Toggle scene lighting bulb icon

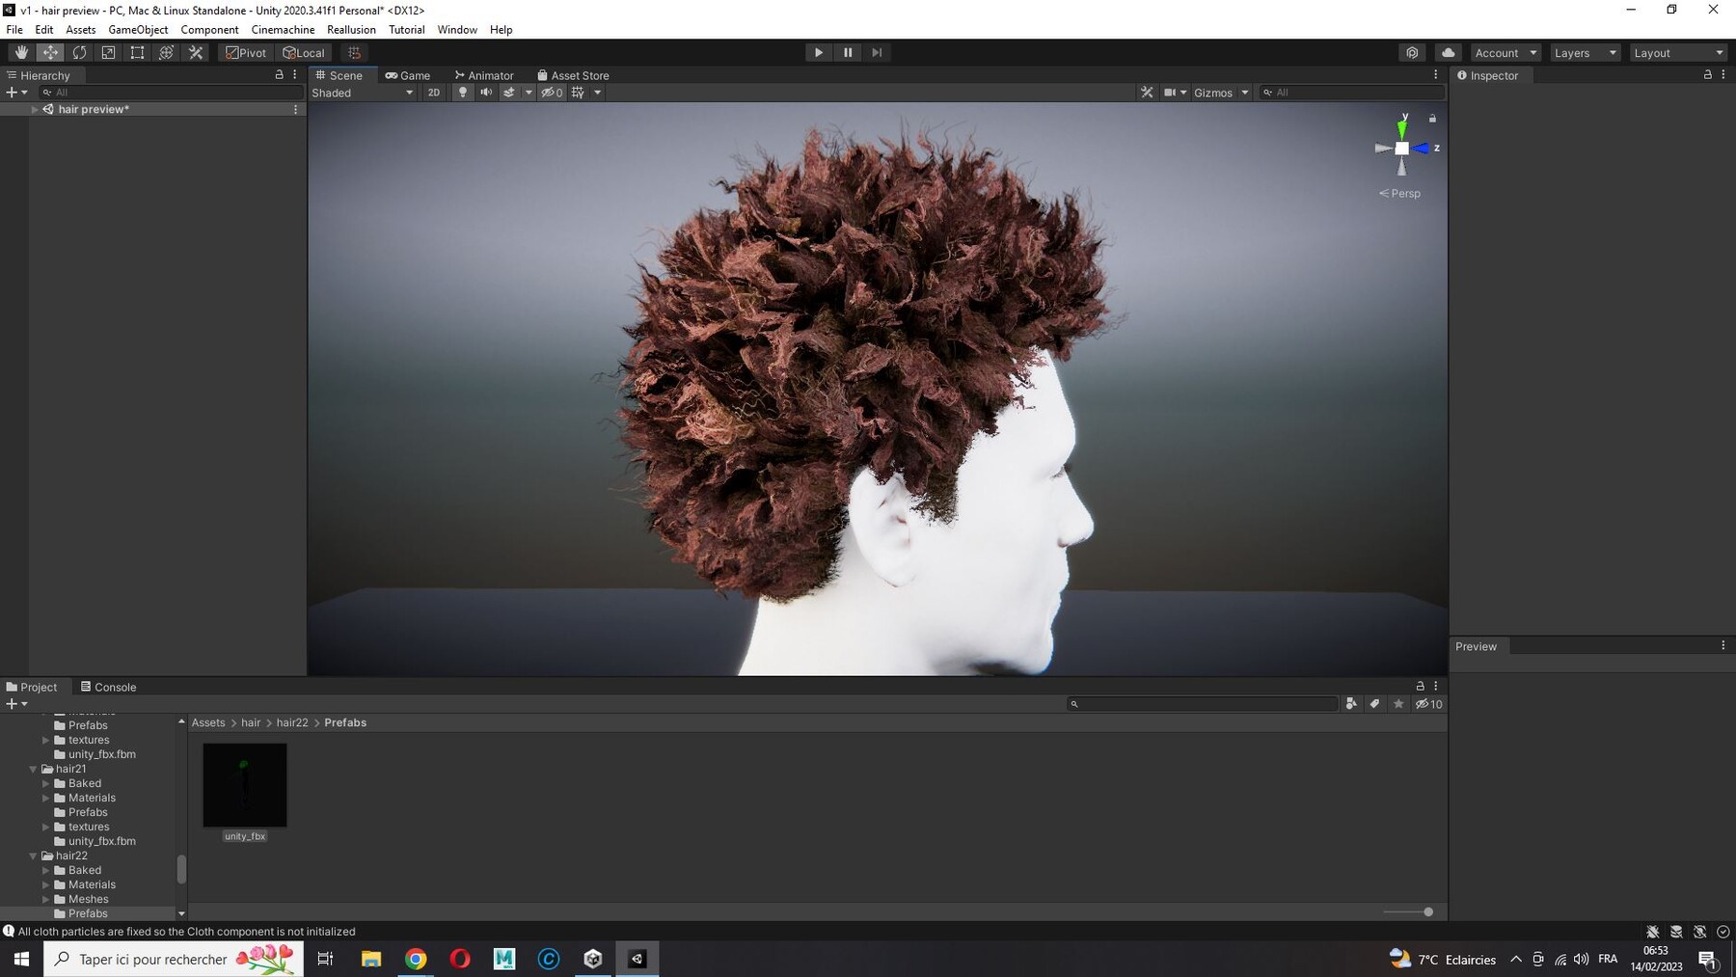pyautogui.click(x=463, y=93)
